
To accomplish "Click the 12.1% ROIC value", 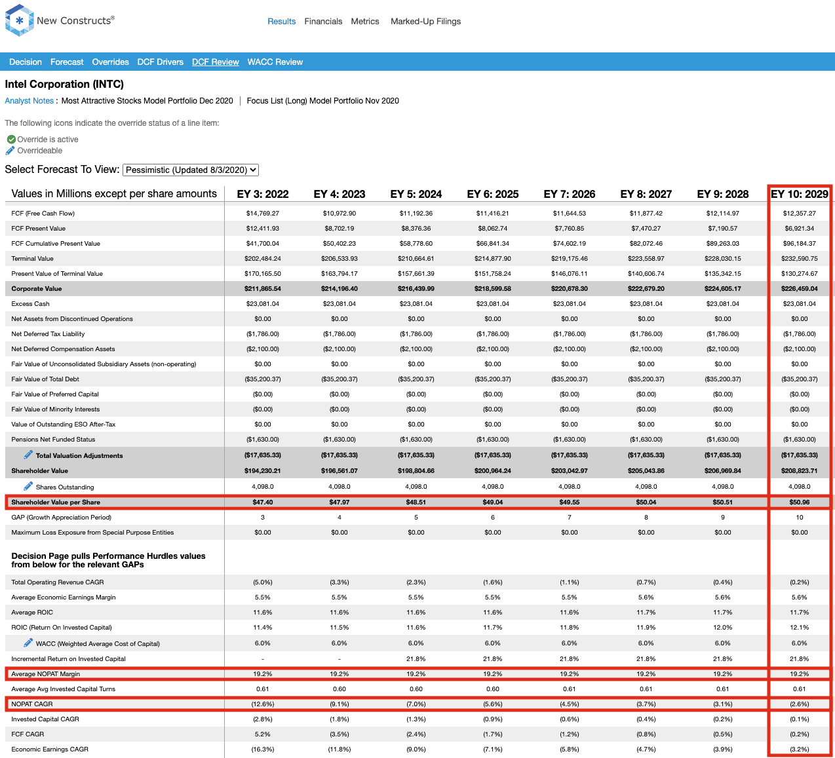I will [x=800, y=628].
